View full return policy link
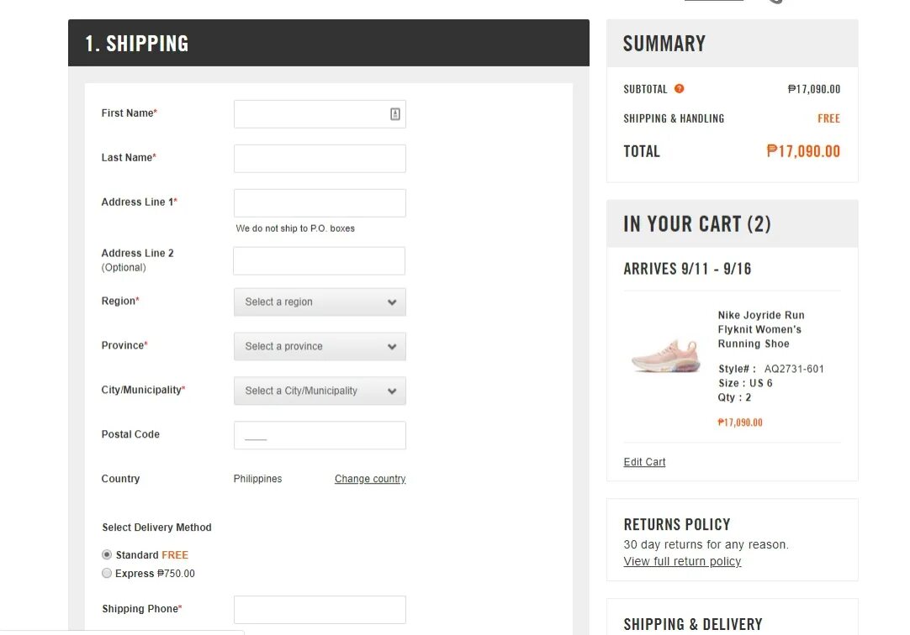Viewport: 910px width, 635px height. click(682, 561)
